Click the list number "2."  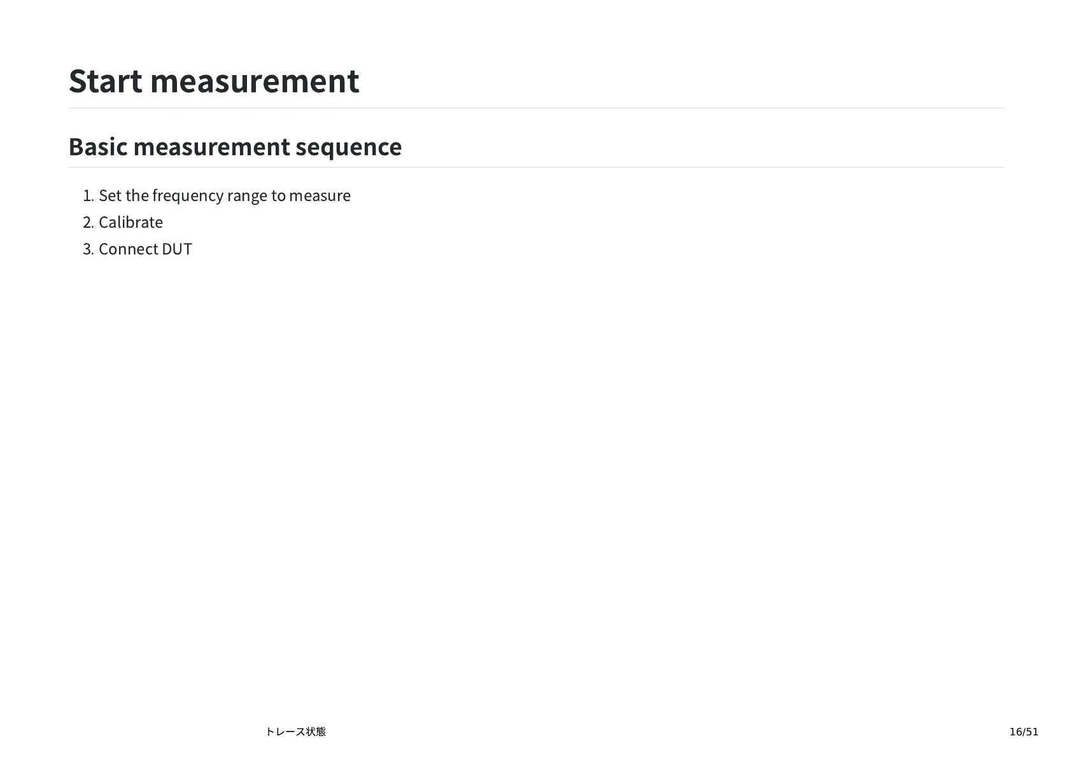(x=88, y=222)
